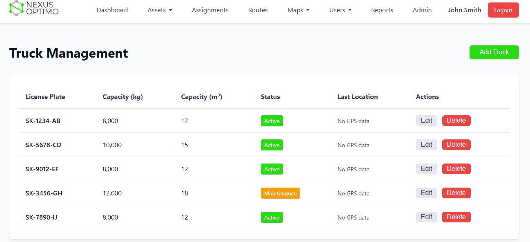Viewport: 530px width, 242px height.
Task: Click the Capacity (kg) column header
Action: point(123,97)
